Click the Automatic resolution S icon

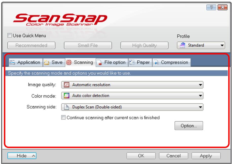pos(67,85)
